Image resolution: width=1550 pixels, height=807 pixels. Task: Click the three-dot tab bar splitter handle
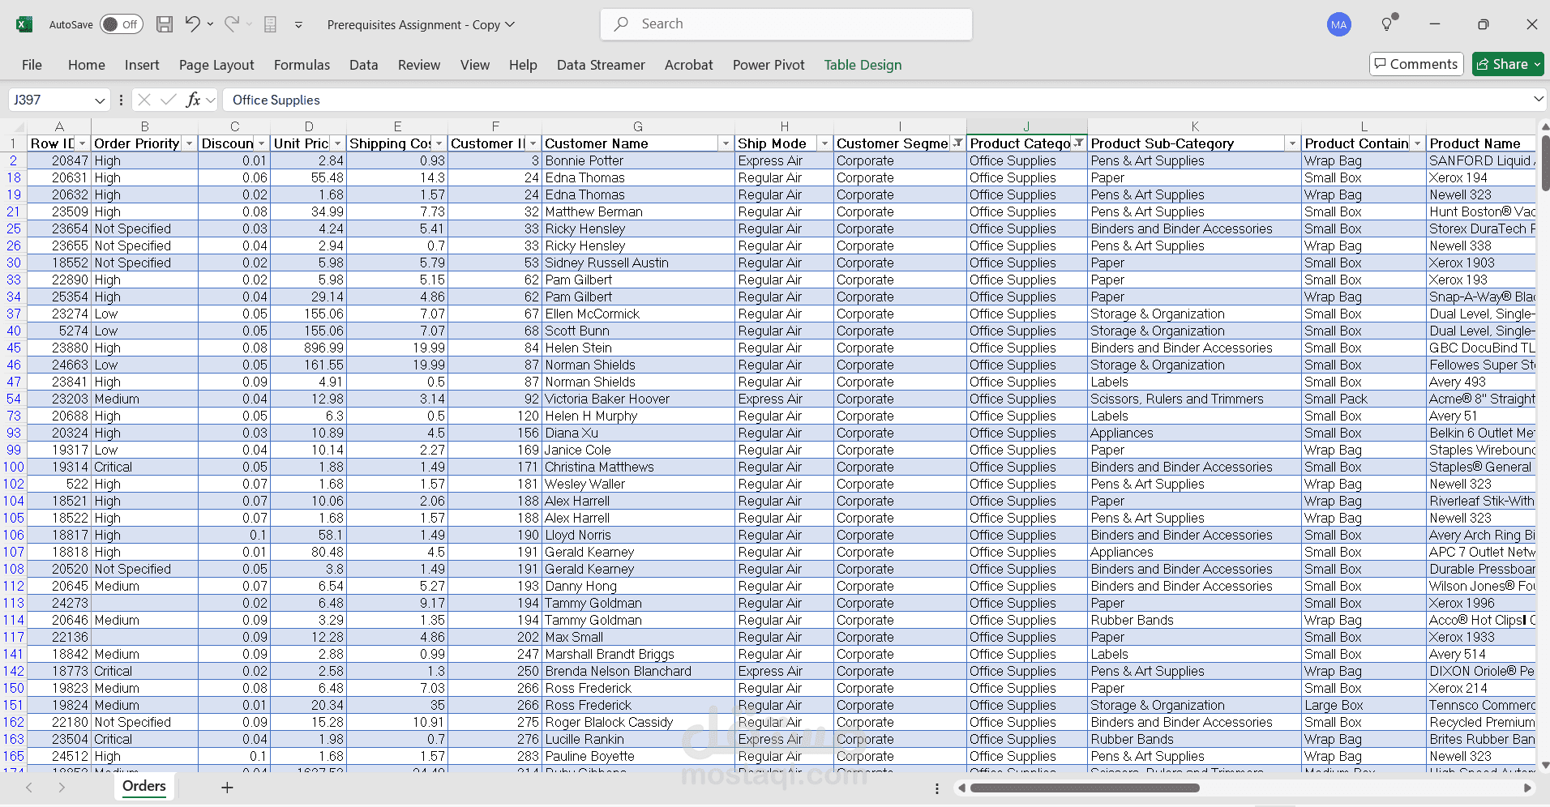(937, 788)
